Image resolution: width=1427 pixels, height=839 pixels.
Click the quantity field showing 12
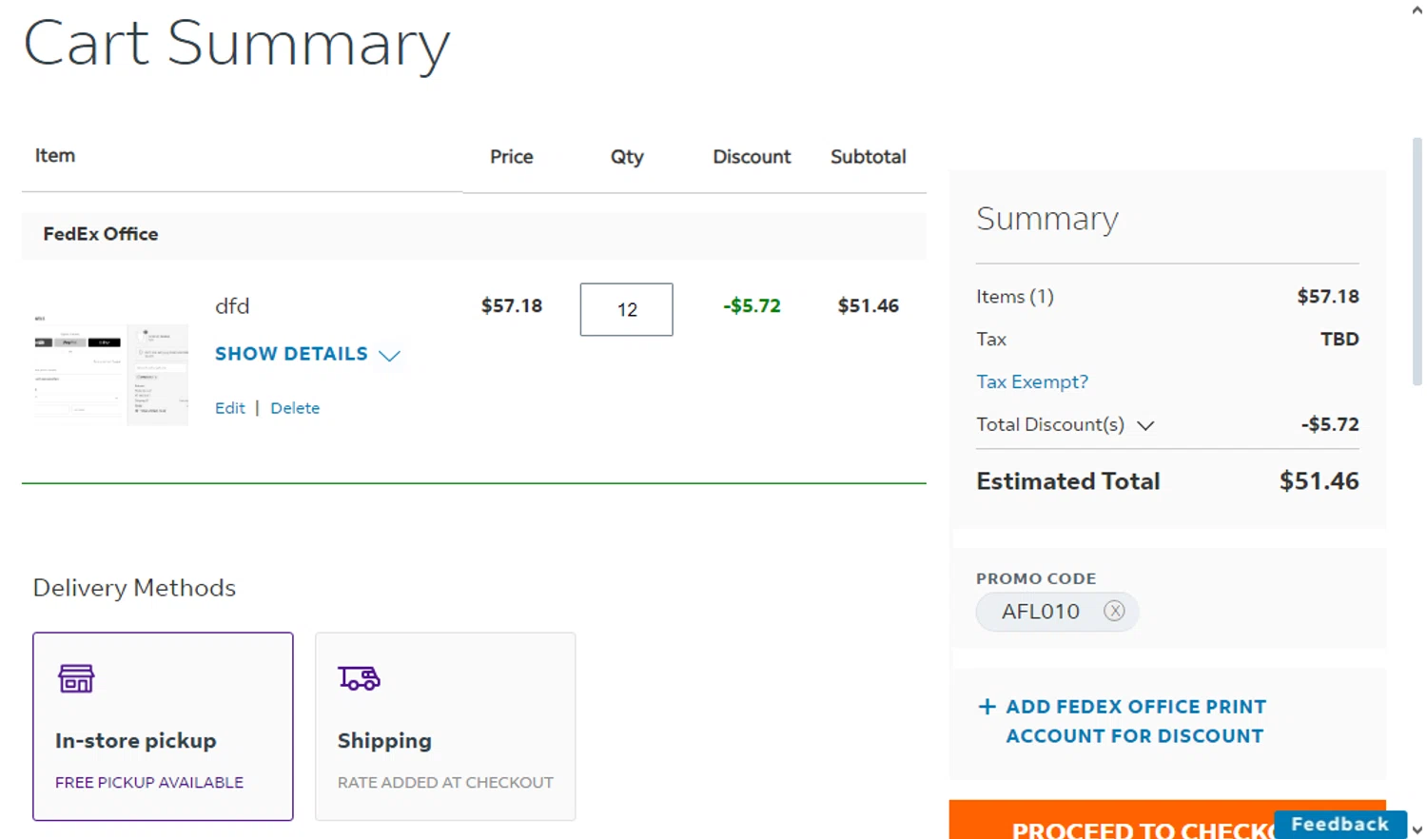pos(627,309)
